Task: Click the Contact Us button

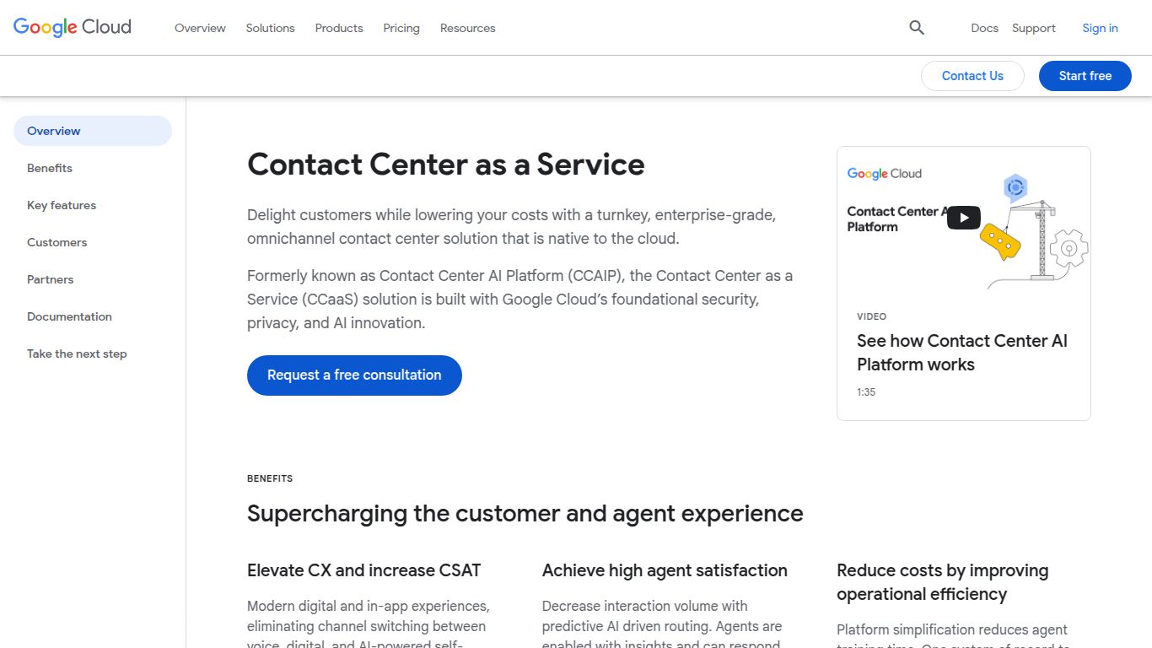Action: 972,75
